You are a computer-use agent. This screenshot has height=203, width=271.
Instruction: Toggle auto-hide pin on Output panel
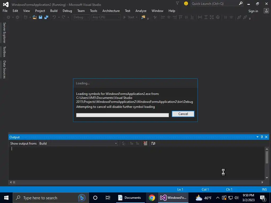coord(262,137)
